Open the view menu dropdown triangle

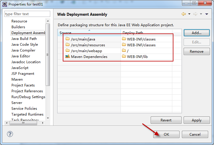pos(207,14)
